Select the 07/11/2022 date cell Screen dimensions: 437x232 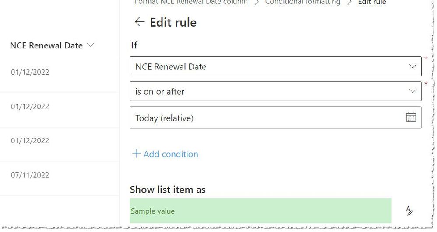[x=30, y=175]
